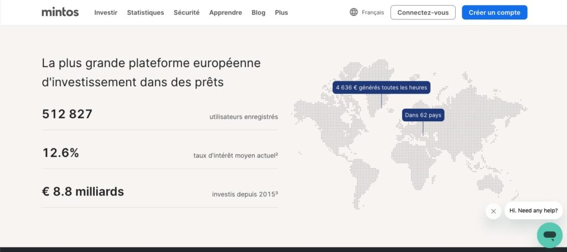Screen dimensions: 567x252
Task: Click the 512 827 registered users figure
Action: pos(67,114)
